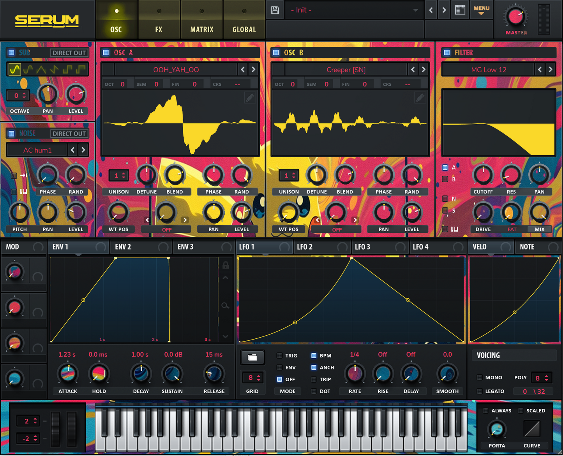Toggle the LFO BPM sync checkbox

pyautogui.click(x=314, y=356)
